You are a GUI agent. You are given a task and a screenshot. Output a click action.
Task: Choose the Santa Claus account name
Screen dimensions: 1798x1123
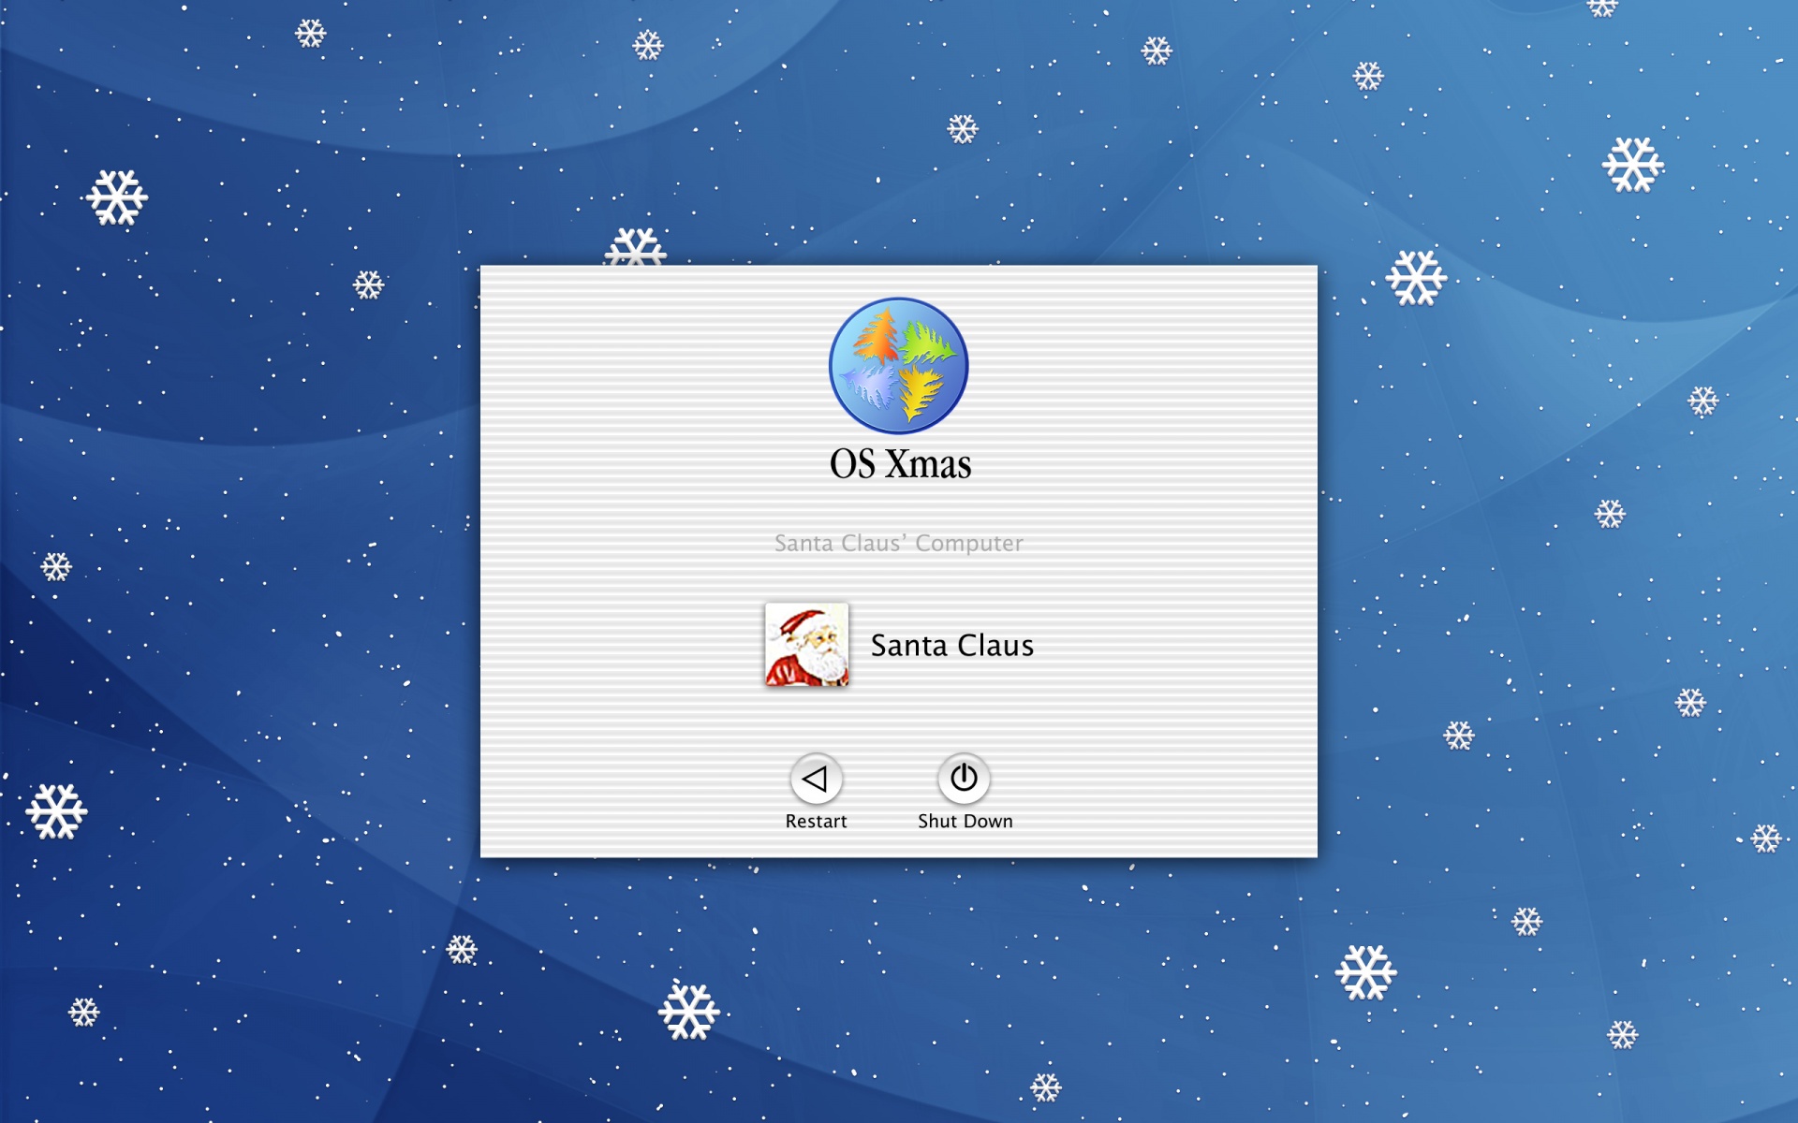(951, 646)
